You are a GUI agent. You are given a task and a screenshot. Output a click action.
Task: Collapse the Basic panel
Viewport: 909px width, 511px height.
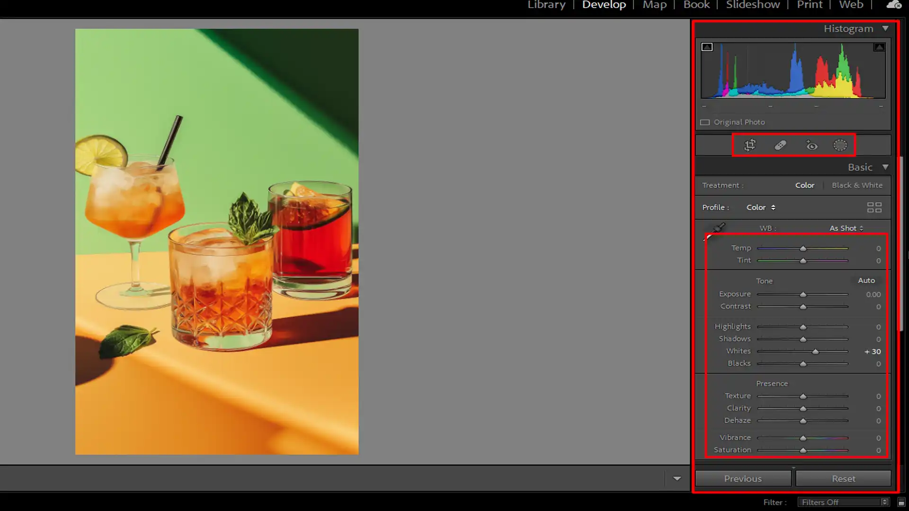click(885, 167)
